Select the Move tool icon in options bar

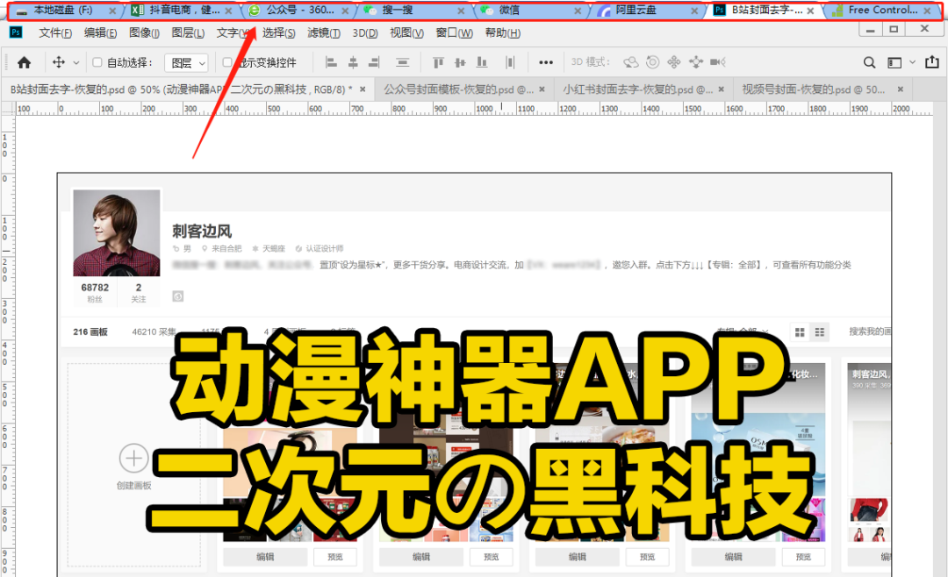[x=59, y=62]
